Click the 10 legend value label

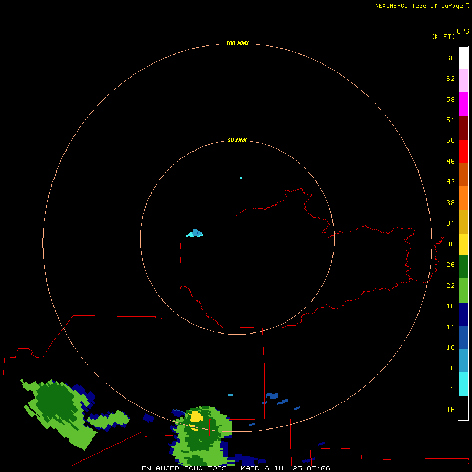click(x=450, y=348)
